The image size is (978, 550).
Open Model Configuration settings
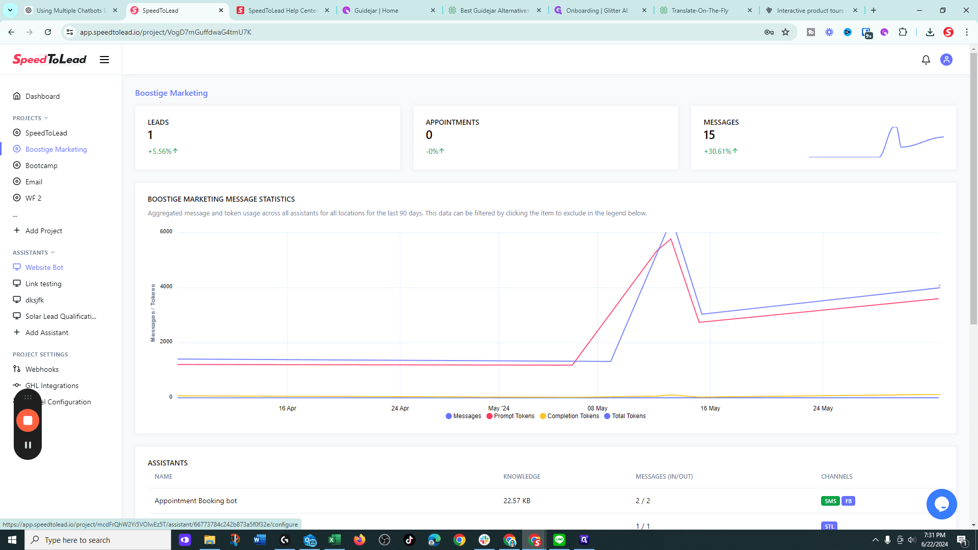click(66, 402)
